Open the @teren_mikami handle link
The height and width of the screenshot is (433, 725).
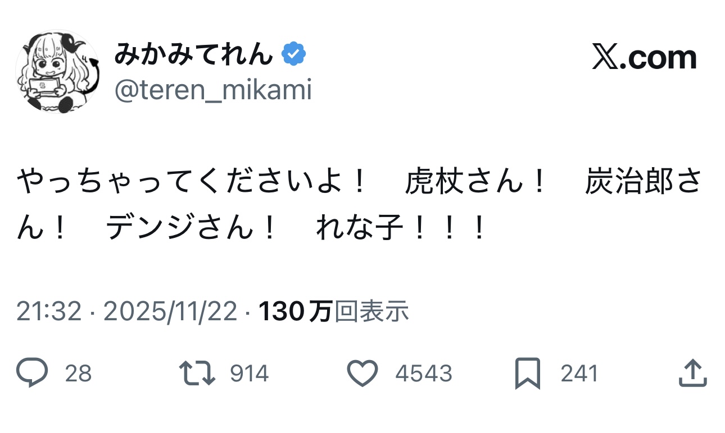(213, 90)
